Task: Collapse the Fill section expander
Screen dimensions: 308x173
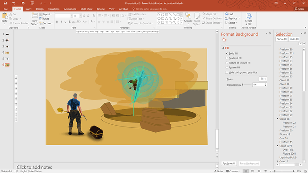Action: [223, 48]
